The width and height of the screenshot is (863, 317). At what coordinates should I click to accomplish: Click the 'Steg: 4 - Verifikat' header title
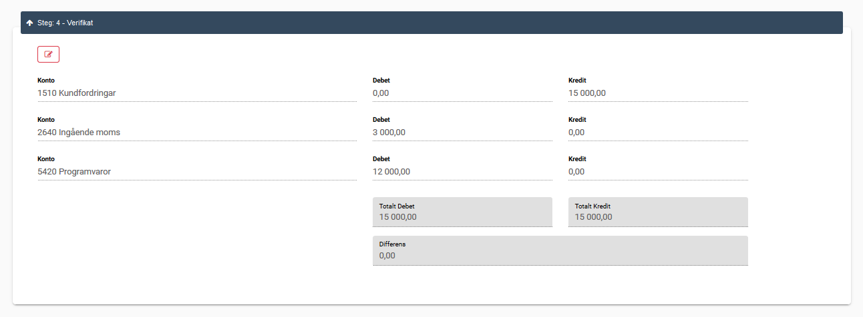pyautogui.click(x=65, y=23)
